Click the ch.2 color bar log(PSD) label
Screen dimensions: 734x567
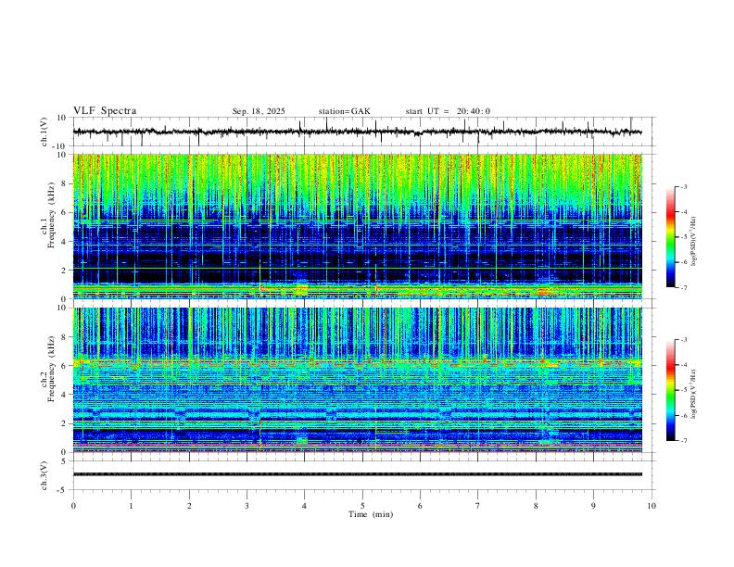coord(694,394)
